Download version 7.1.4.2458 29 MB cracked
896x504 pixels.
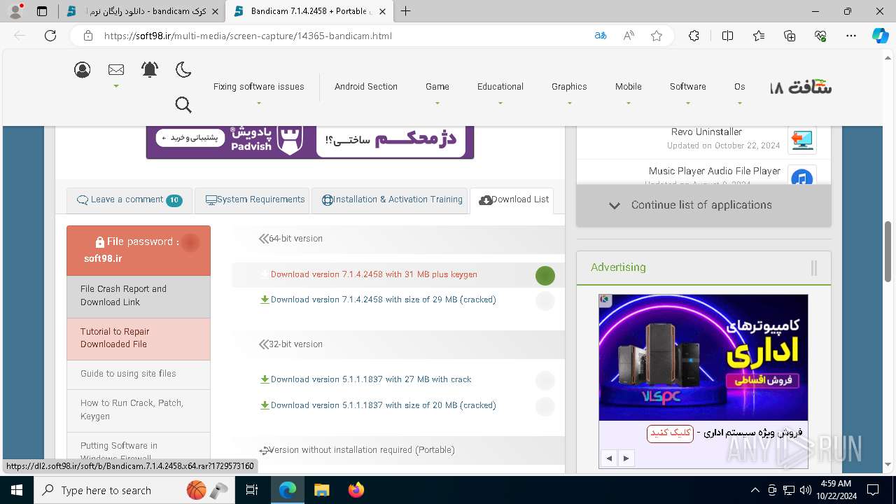383,300
